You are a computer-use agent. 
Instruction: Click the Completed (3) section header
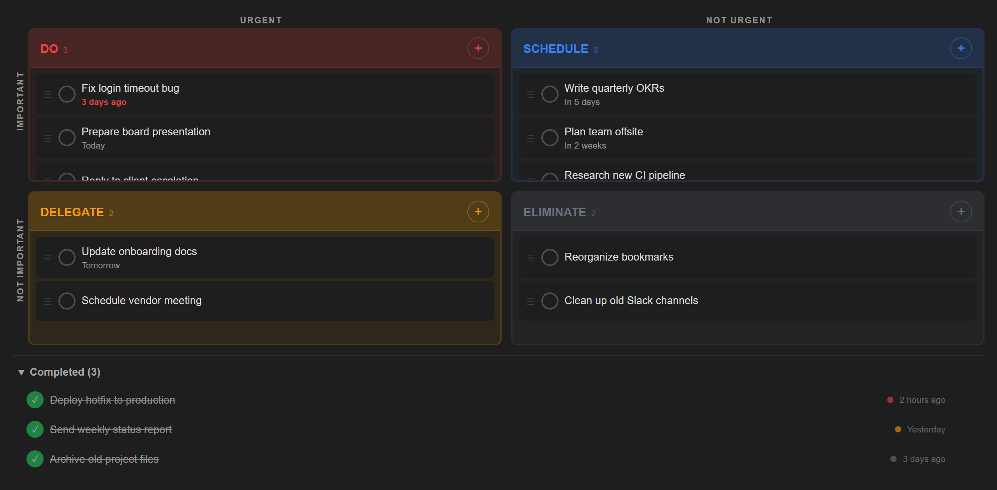65,372
